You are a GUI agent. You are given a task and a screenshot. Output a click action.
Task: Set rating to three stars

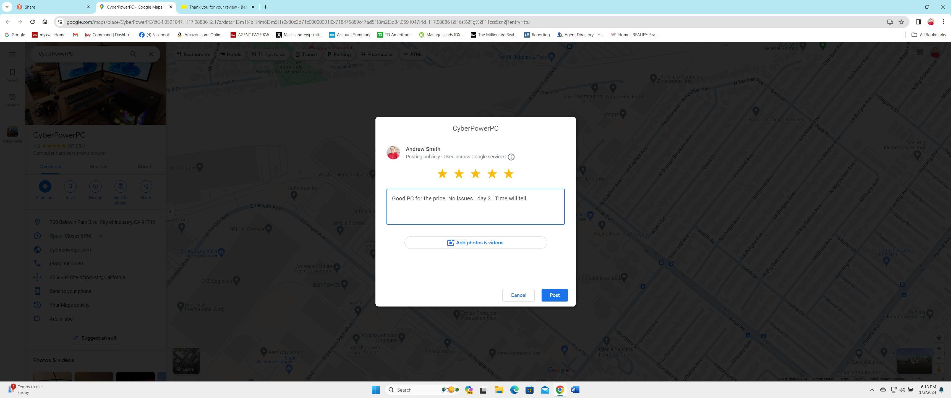point(476,174)
